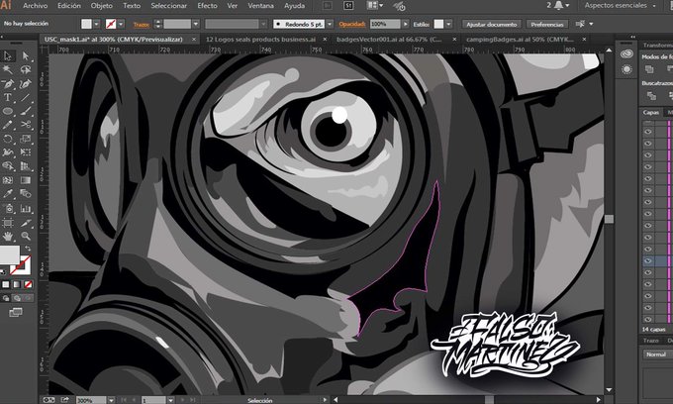Select the Selection (black arrow) tool
The height and width of the screenshot is (404, 673).
coord(8,55)
